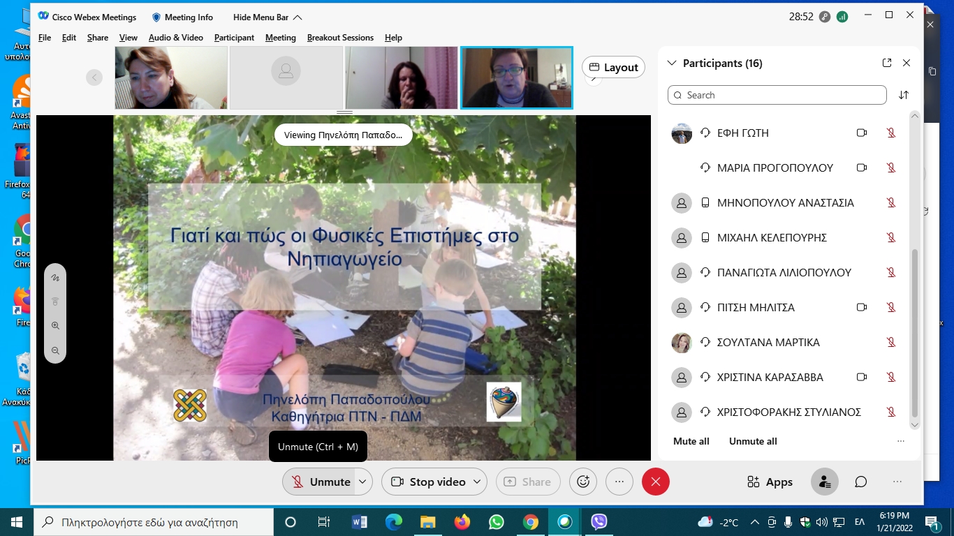Click the red leave meeting button
Screen dimensions: 954x536
(x=655, y=482)
